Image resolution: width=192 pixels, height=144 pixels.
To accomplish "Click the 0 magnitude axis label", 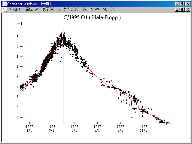I will (18, 46).
